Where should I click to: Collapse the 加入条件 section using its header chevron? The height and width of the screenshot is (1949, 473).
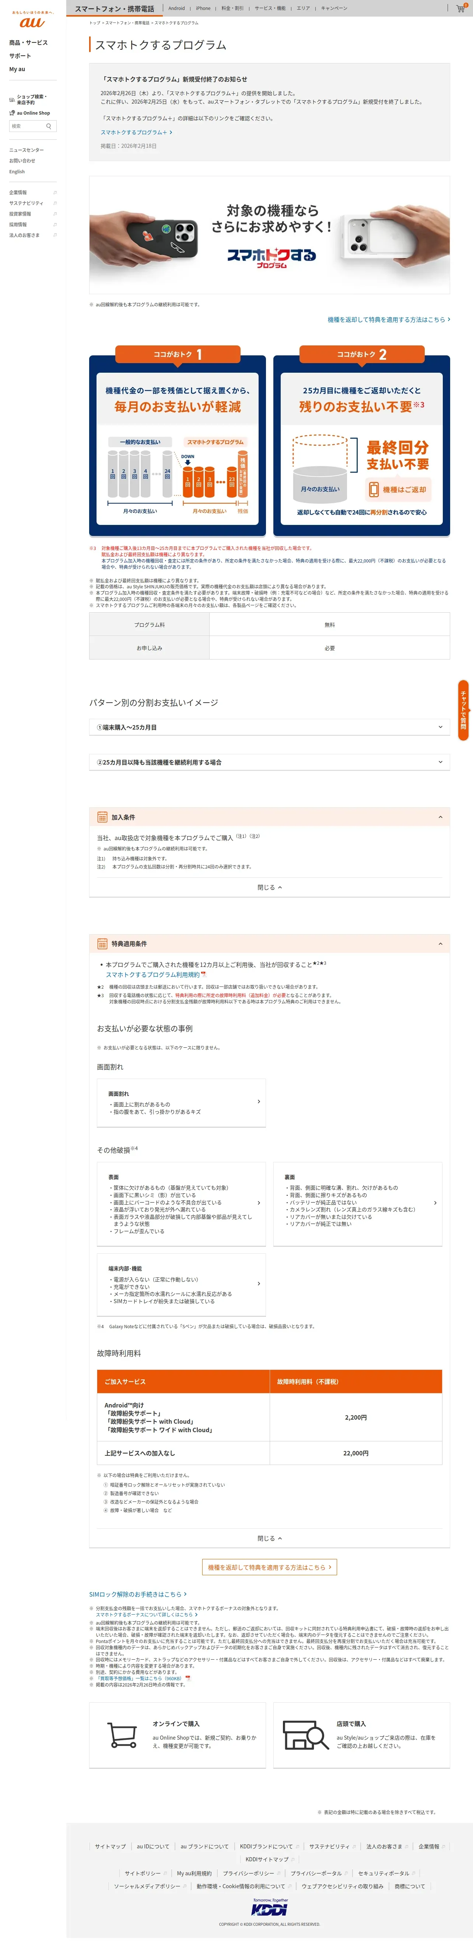[x=441, y=817]
